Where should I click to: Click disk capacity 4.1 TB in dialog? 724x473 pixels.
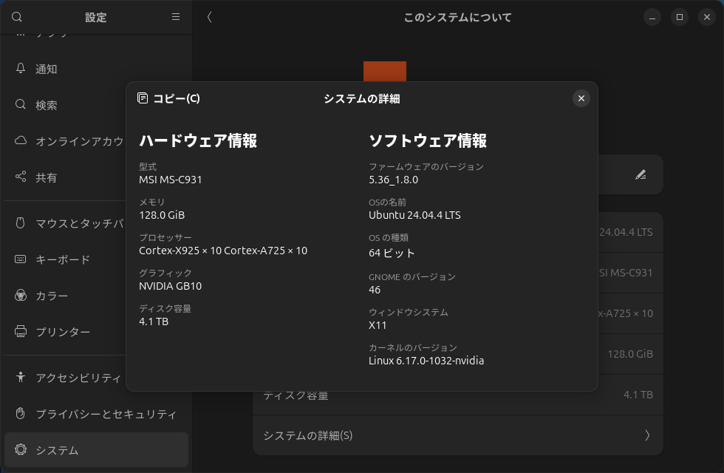click(x=154, y=321)
